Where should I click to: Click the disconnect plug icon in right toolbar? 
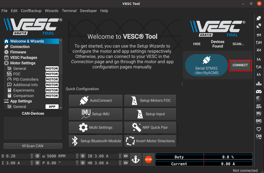click(x=259, y=26)
